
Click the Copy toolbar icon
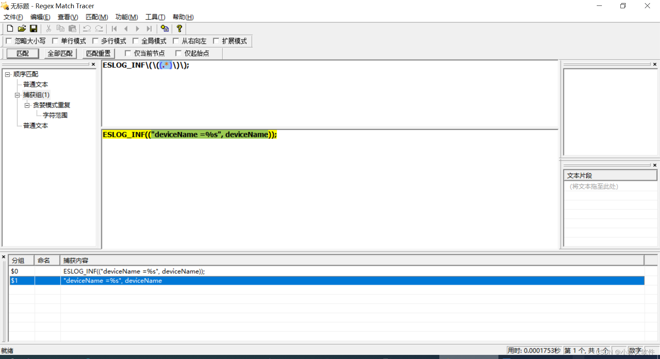tap(60, 29)
